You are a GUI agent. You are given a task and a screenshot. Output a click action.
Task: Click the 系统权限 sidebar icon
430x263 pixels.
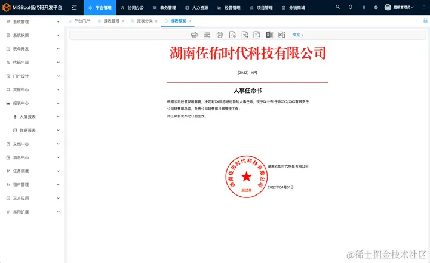click(8, 35)
